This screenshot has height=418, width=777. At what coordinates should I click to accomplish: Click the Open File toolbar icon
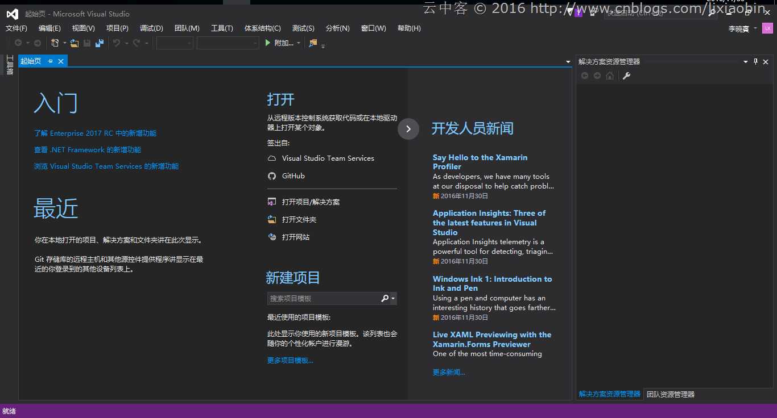75,43
